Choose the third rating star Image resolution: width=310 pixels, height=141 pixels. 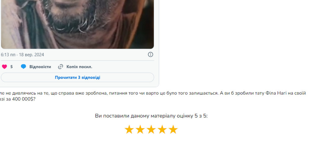pyautogui.click(x=151, y=130)
